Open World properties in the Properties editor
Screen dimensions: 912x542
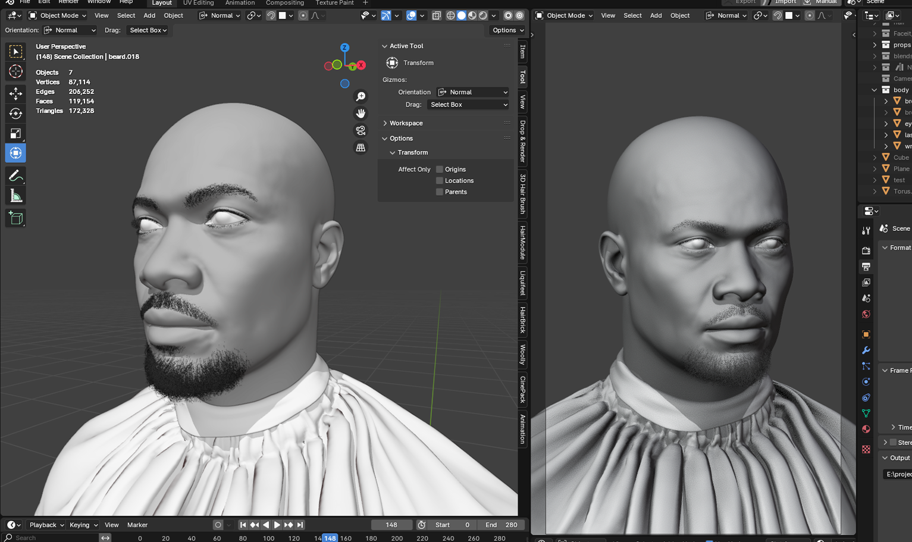pos(866,314)
